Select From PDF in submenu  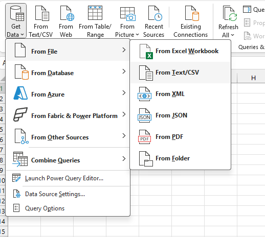181,137
